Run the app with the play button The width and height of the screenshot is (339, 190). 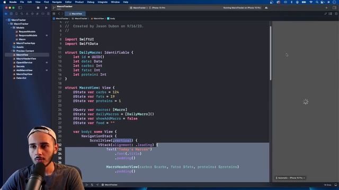pos(46,8)
